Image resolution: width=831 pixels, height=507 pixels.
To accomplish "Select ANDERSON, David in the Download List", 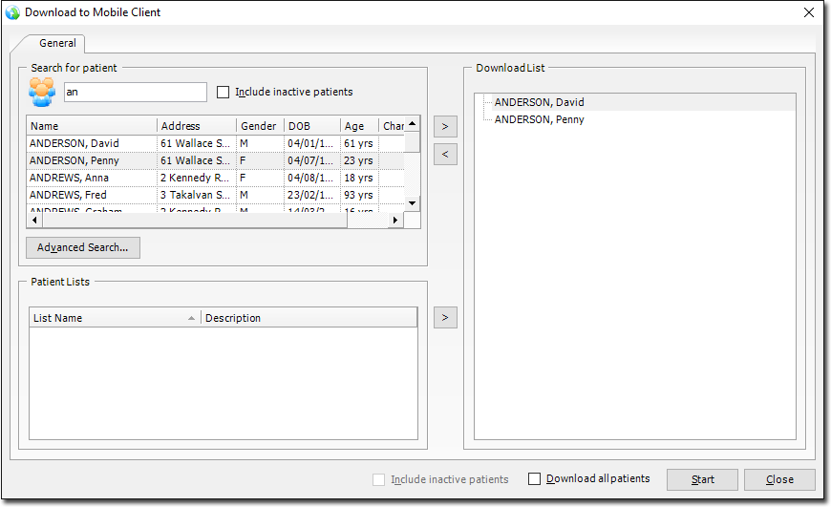I will (539, 102).
